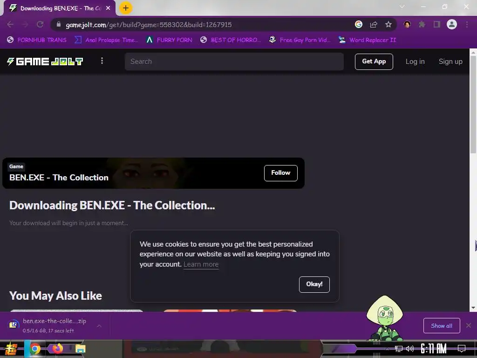Screen dimensions: 477x358
Task: Open Game Jolt vertical dots menu
Action: (x=102, y=61)
